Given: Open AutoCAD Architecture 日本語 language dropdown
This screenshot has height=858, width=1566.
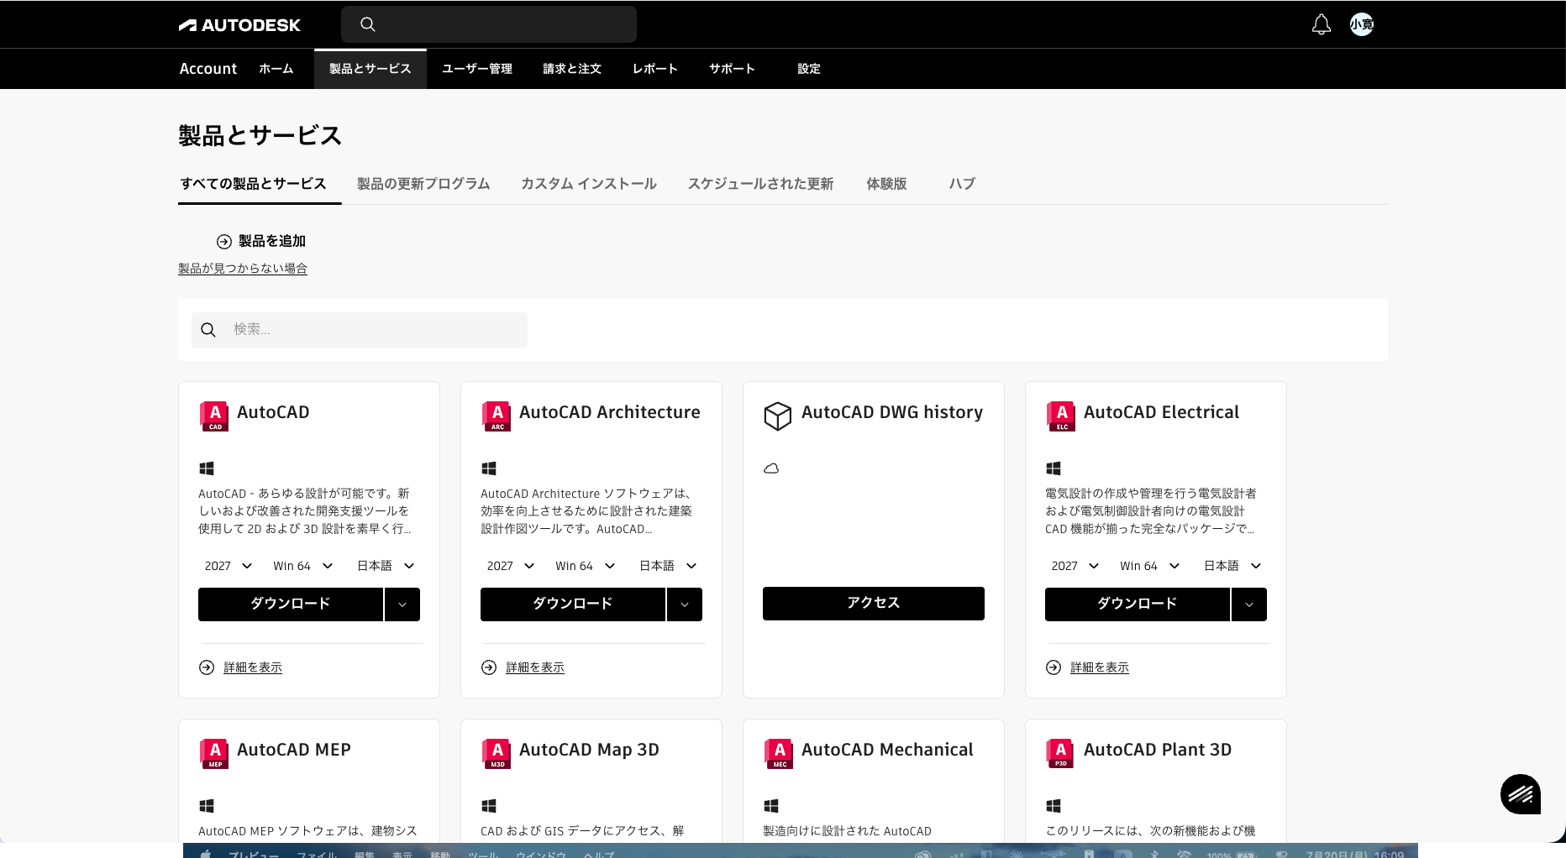Looking at the screenshot, I should click(x=668, y=566).
